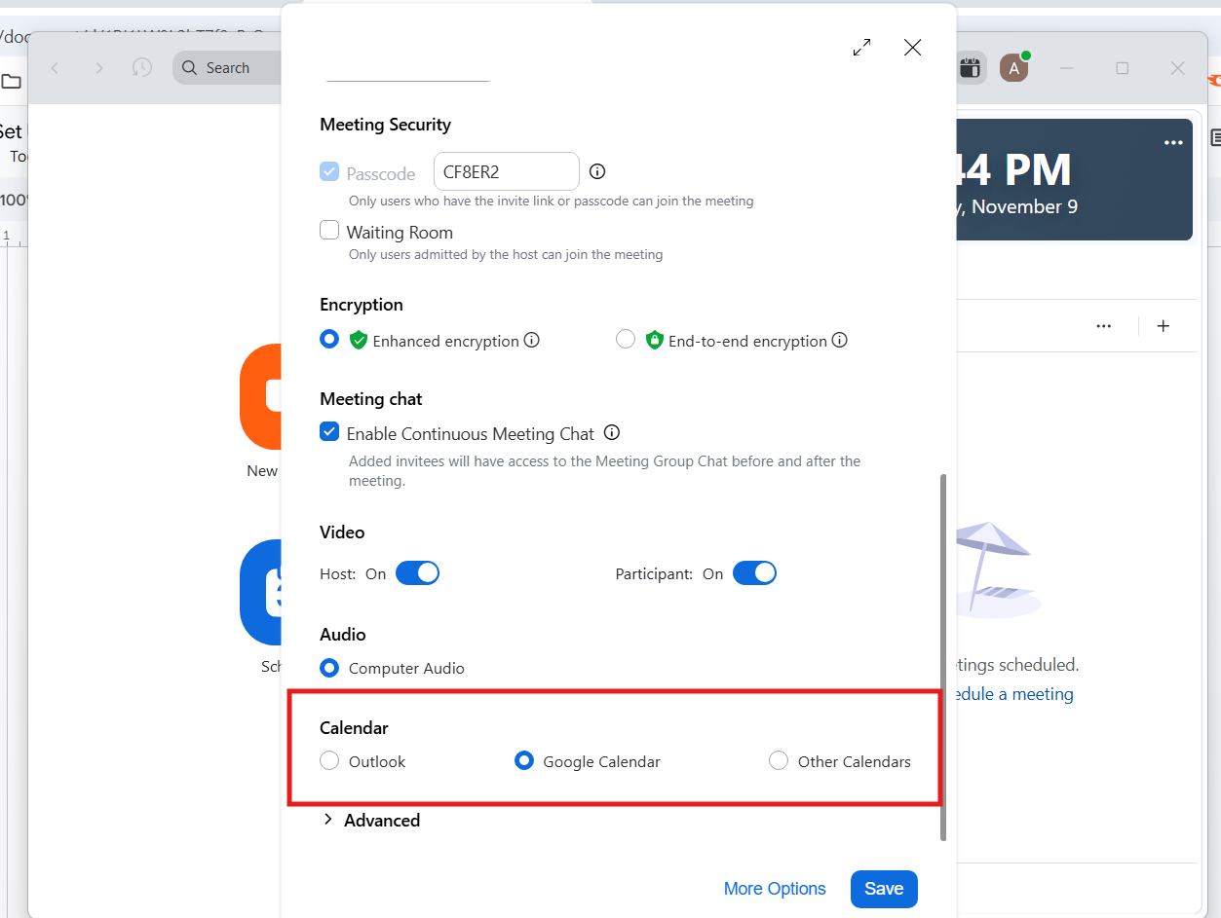Choose Outlook calendar option
The height and width of the screenshot is (918, 1221).
(x=329, y=761)
